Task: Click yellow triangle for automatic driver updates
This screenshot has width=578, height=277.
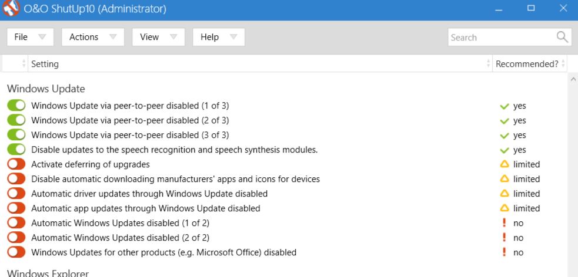Action: pos(505,194)
